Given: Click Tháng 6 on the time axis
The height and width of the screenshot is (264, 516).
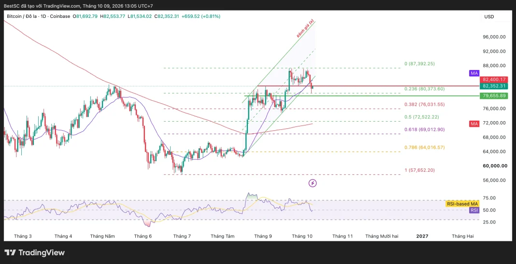Looking at the screenshot, I should pos(143,236).
